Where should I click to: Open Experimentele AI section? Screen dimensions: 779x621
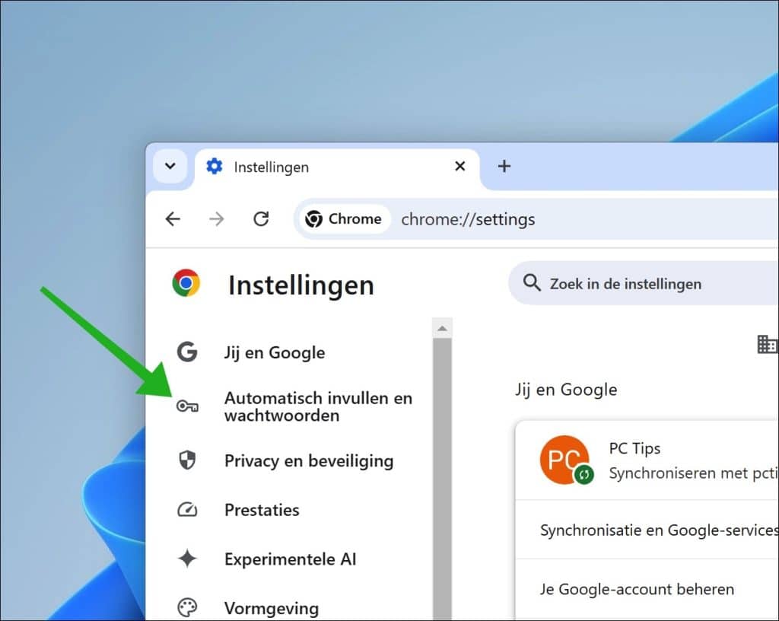click(x=290, y=559)
